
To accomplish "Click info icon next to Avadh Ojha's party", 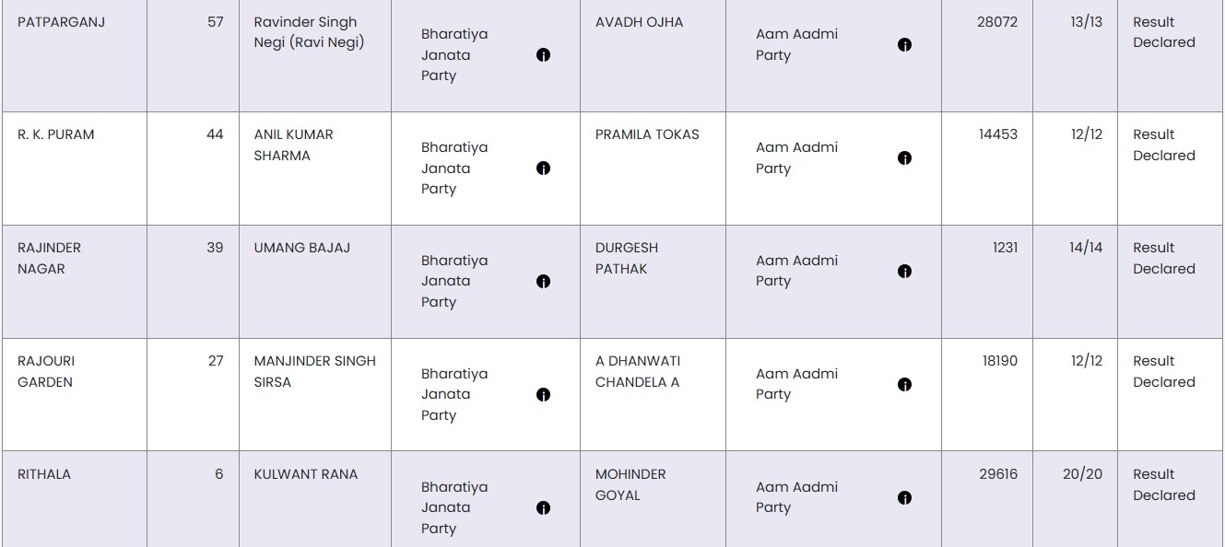I will [x=905, y=45].
